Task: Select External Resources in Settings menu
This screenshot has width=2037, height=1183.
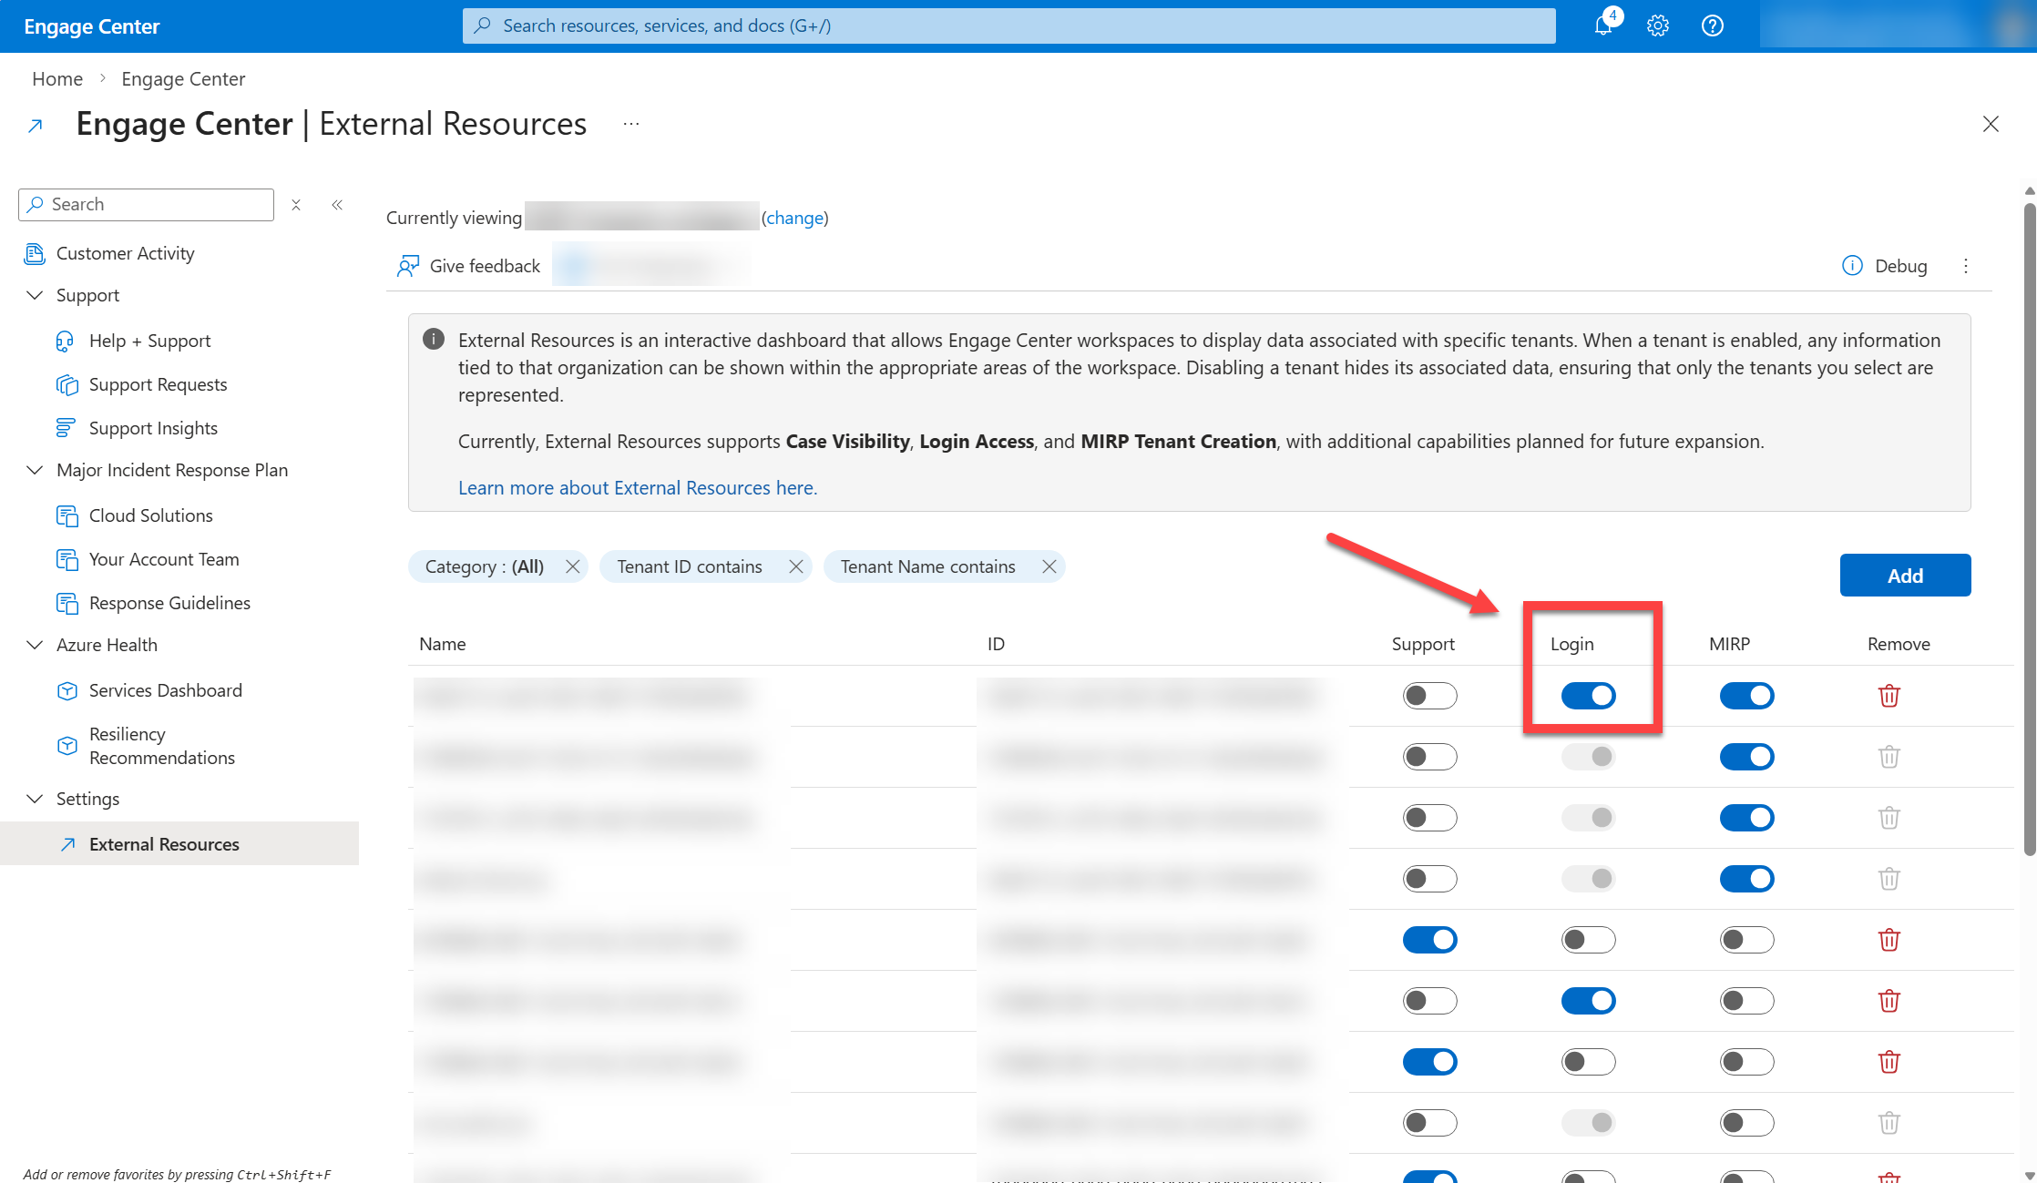Action: 179,844
